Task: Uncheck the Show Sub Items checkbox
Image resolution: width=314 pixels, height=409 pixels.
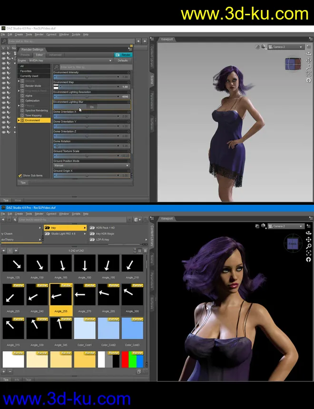Action: click(20, 175)
